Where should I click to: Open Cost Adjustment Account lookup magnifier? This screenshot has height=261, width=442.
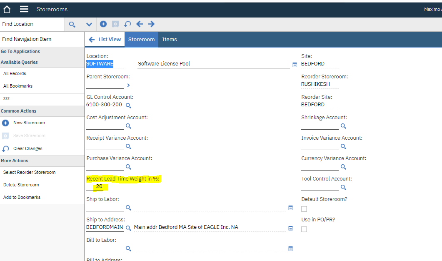[128, 126]
